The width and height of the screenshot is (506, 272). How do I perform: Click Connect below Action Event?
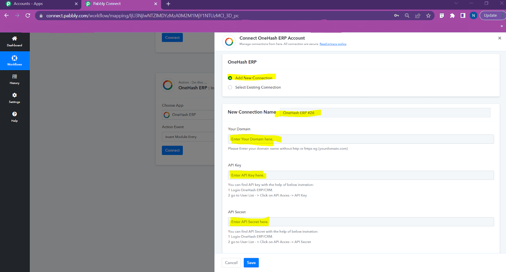[x=172, y=150]
